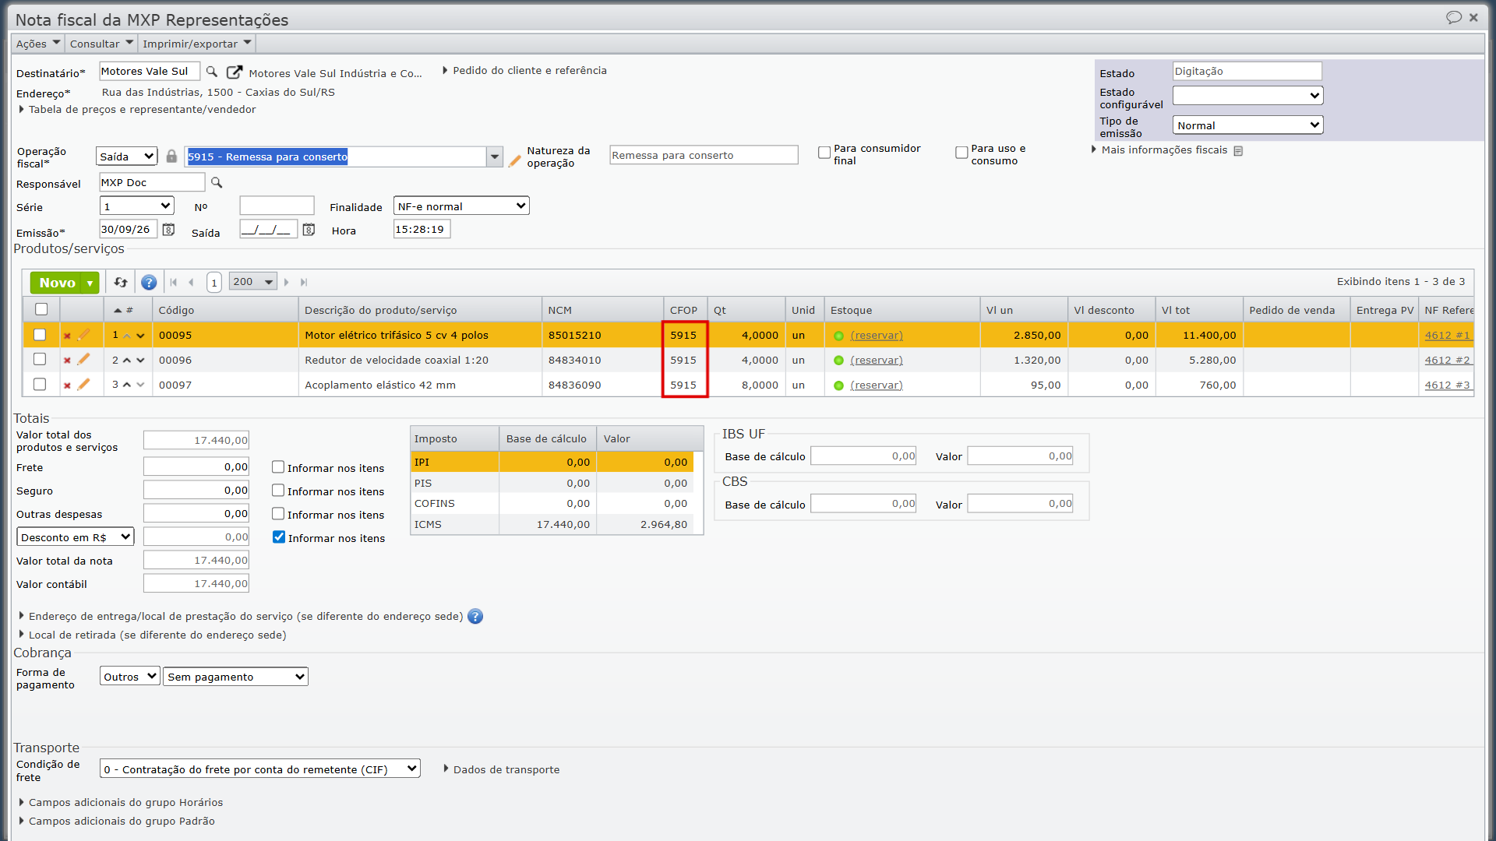Open calendar picker for Emissão date

(x=168, y=230)
